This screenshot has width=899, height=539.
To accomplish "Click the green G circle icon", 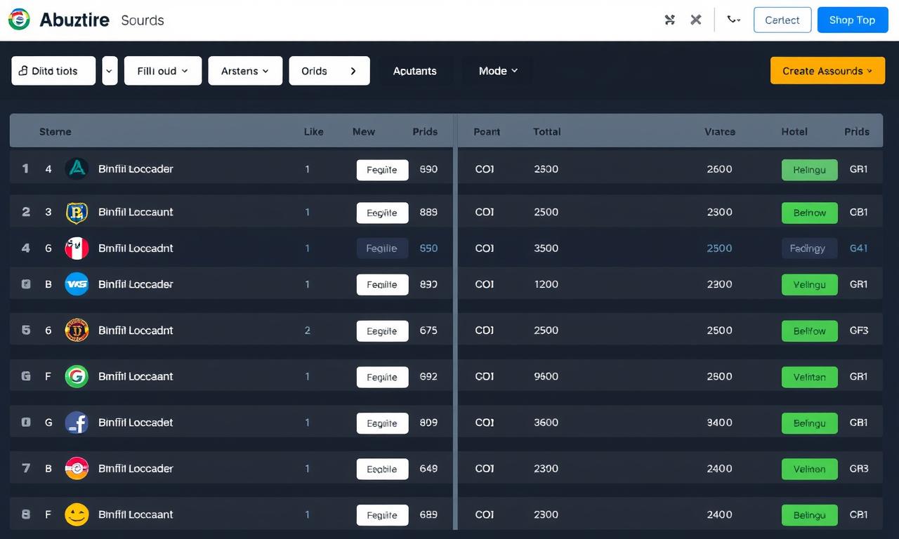I will (77, 377).
